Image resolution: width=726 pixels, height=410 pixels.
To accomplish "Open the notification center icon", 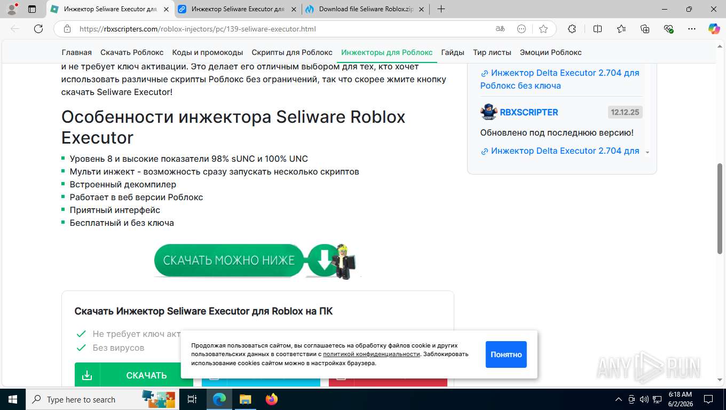I will [708, 399].
